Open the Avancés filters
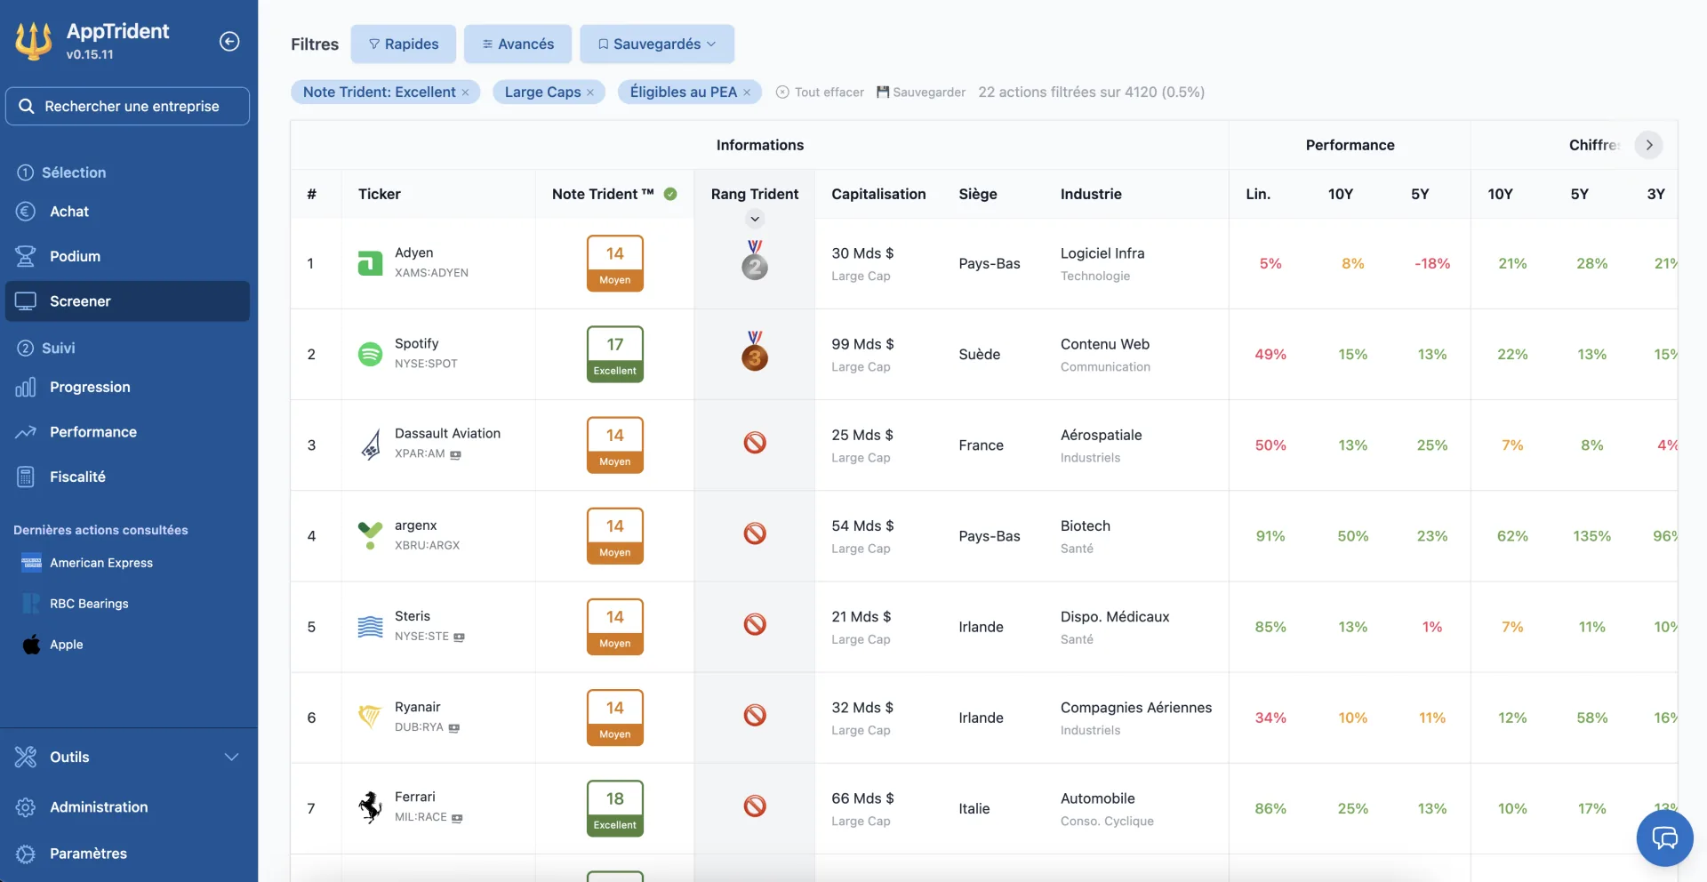The width and height of the screenshot is (1707, 882). [x=517, y=44]
